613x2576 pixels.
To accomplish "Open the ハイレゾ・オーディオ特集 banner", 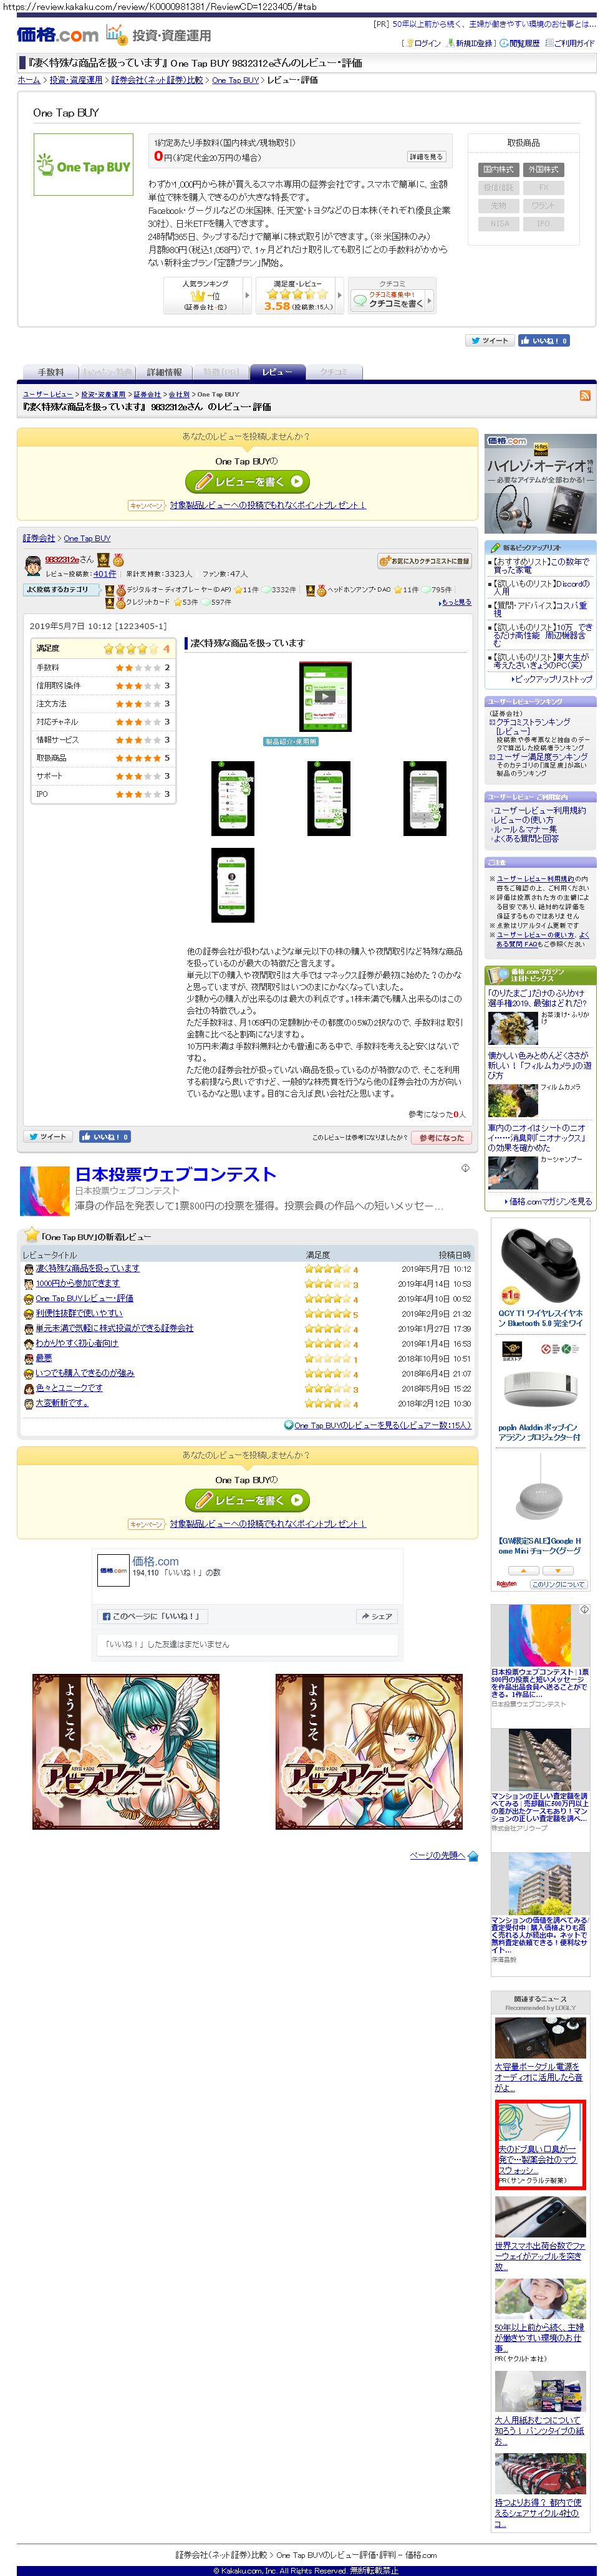I will 540,484.
